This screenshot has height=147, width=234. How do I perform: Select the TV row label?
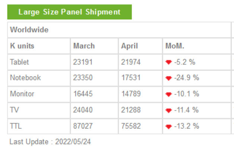tap(15, 110)
